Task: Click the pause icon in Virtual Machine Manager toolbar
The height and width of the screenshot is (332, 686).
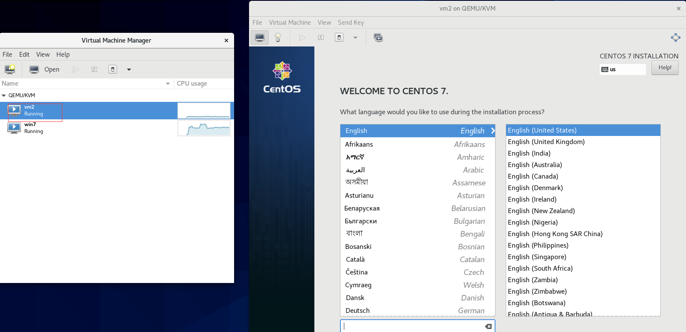Action: click(94, 69)
